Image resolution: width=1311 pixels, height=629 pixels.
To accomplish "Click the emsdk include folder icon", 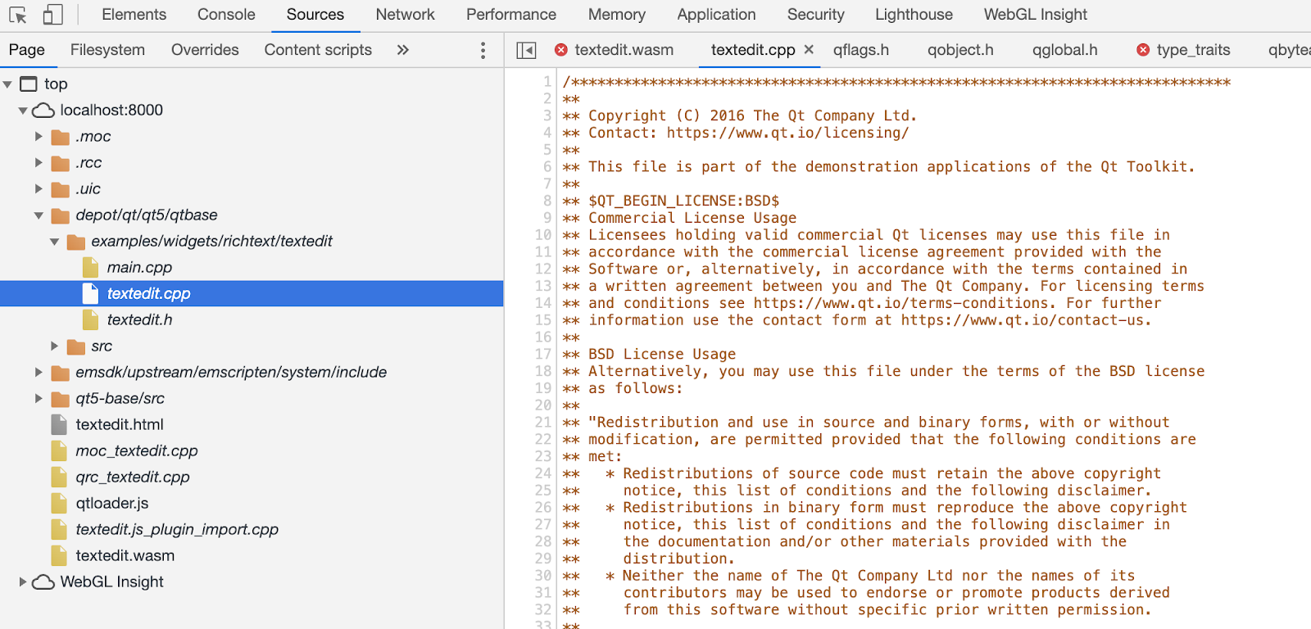I will pos(60,373).
